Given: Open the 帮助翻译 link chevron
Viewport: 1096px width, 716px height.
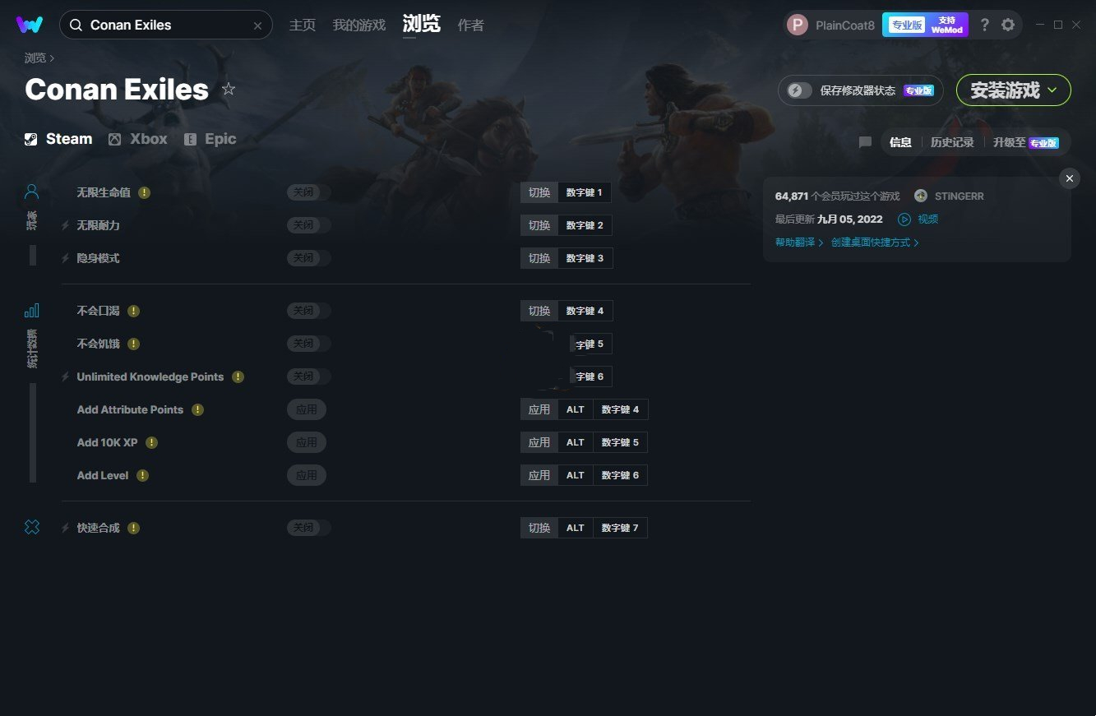Looking at the screenshot, I should pos(821,243).
